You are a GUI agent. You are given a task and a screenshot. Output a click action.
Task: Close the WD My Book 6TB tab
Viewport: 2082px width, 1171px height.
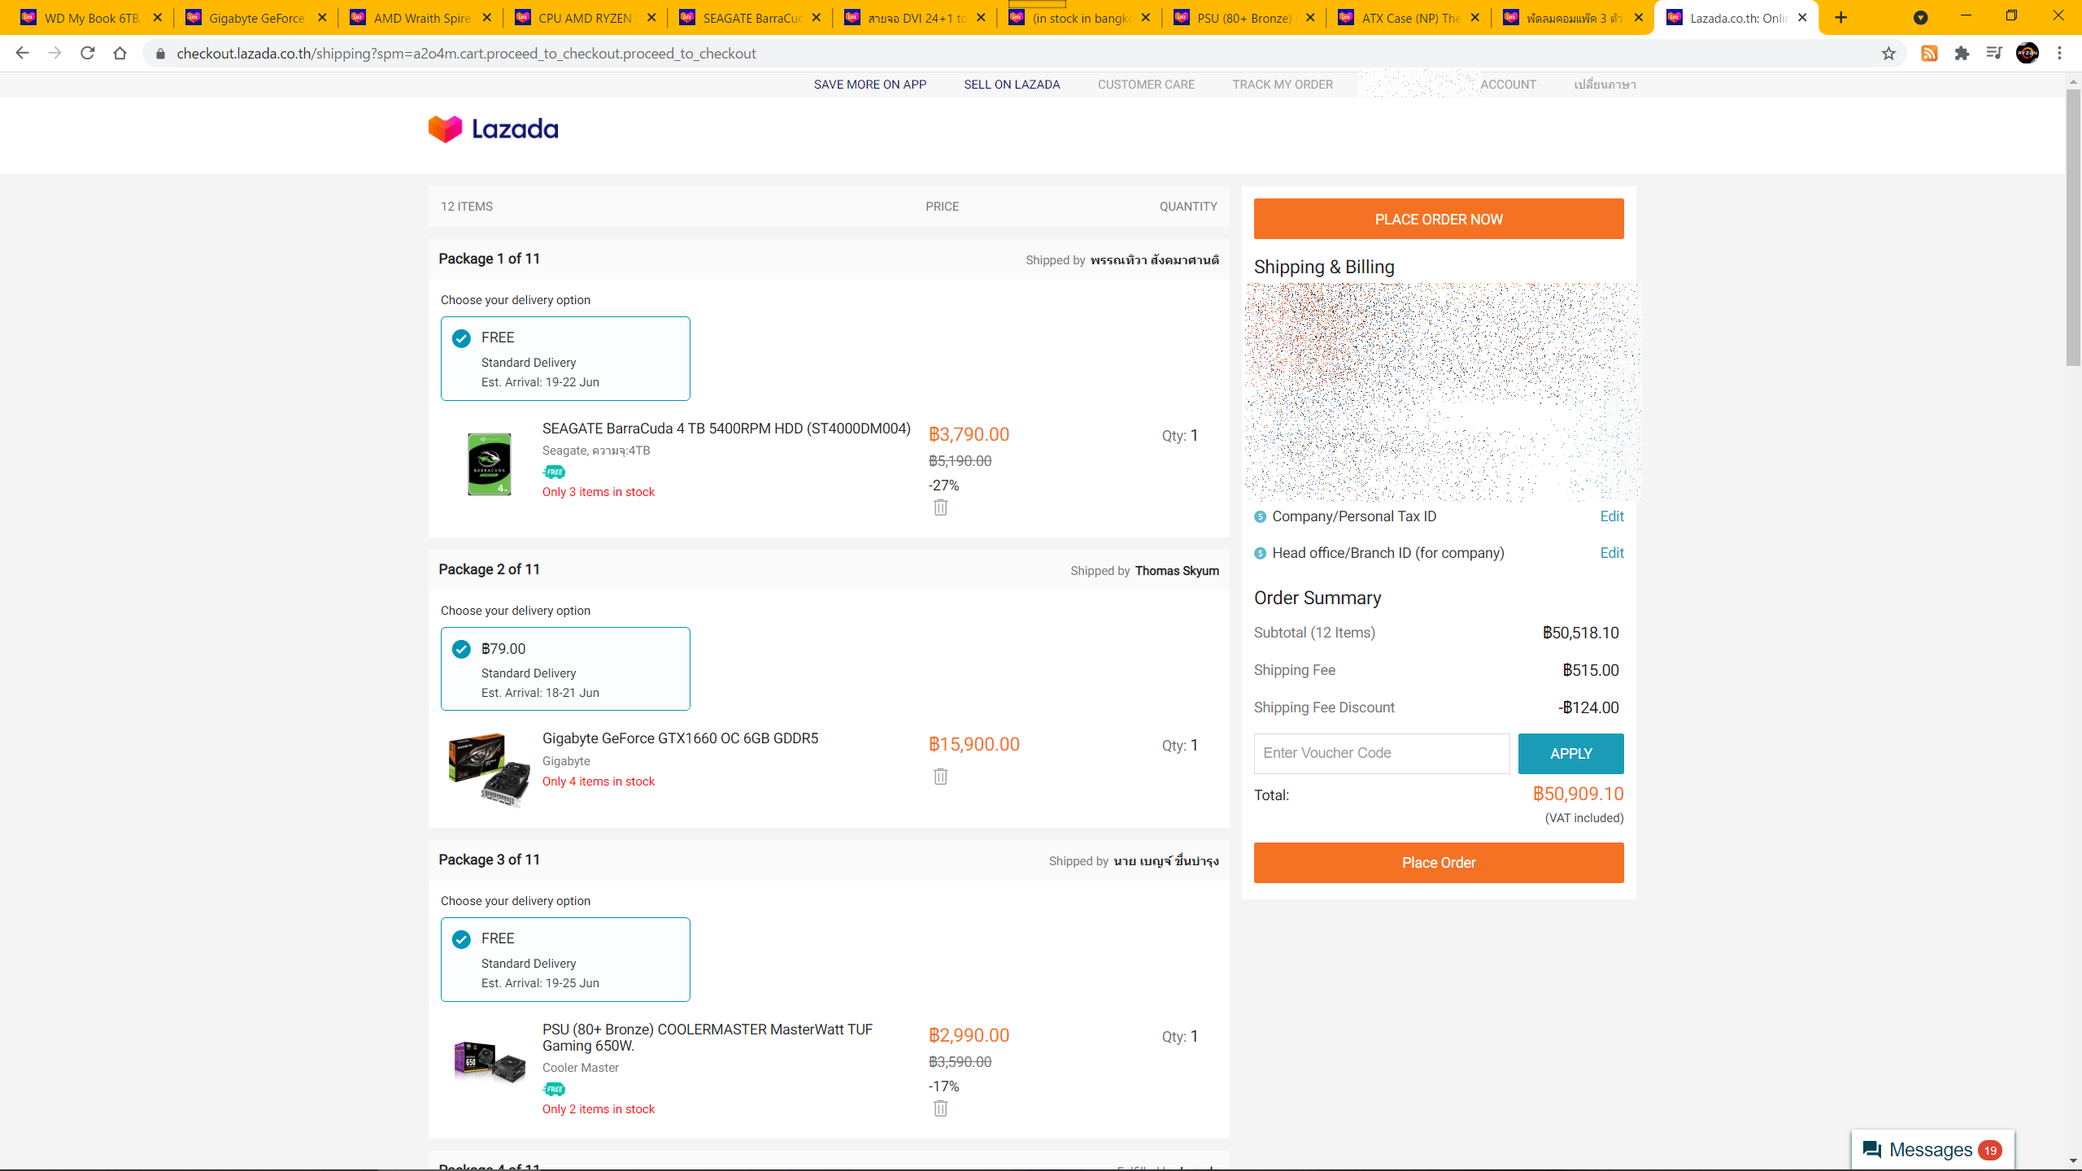[158, 18]
